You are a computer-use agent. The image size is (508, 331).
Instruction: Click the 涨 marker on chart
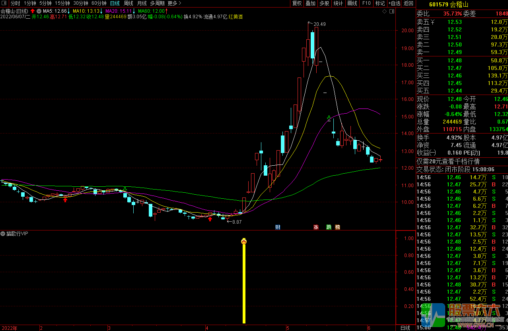point(316,227)
